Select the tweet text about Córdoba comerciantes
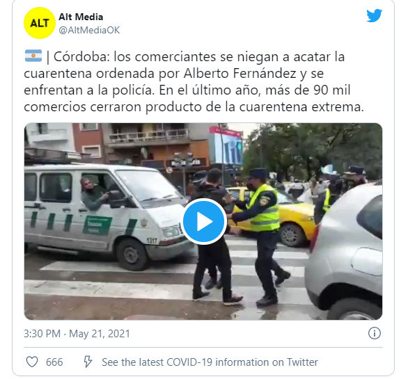408x379 pixels. click(194, 81)
